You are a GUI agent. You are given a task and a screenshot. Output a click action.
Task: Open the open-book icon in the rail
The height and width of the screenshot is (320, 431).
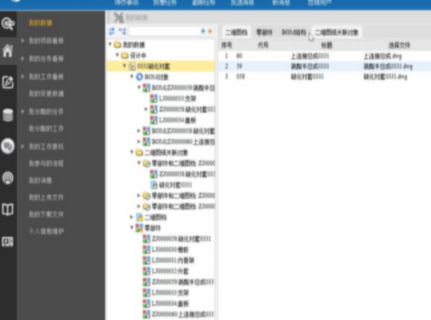click(x=8, y=209)
